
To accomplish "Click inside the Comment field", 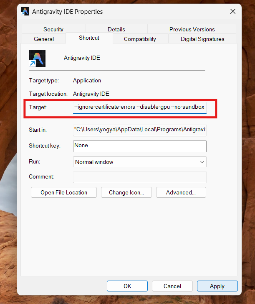I will coord(140,177).
